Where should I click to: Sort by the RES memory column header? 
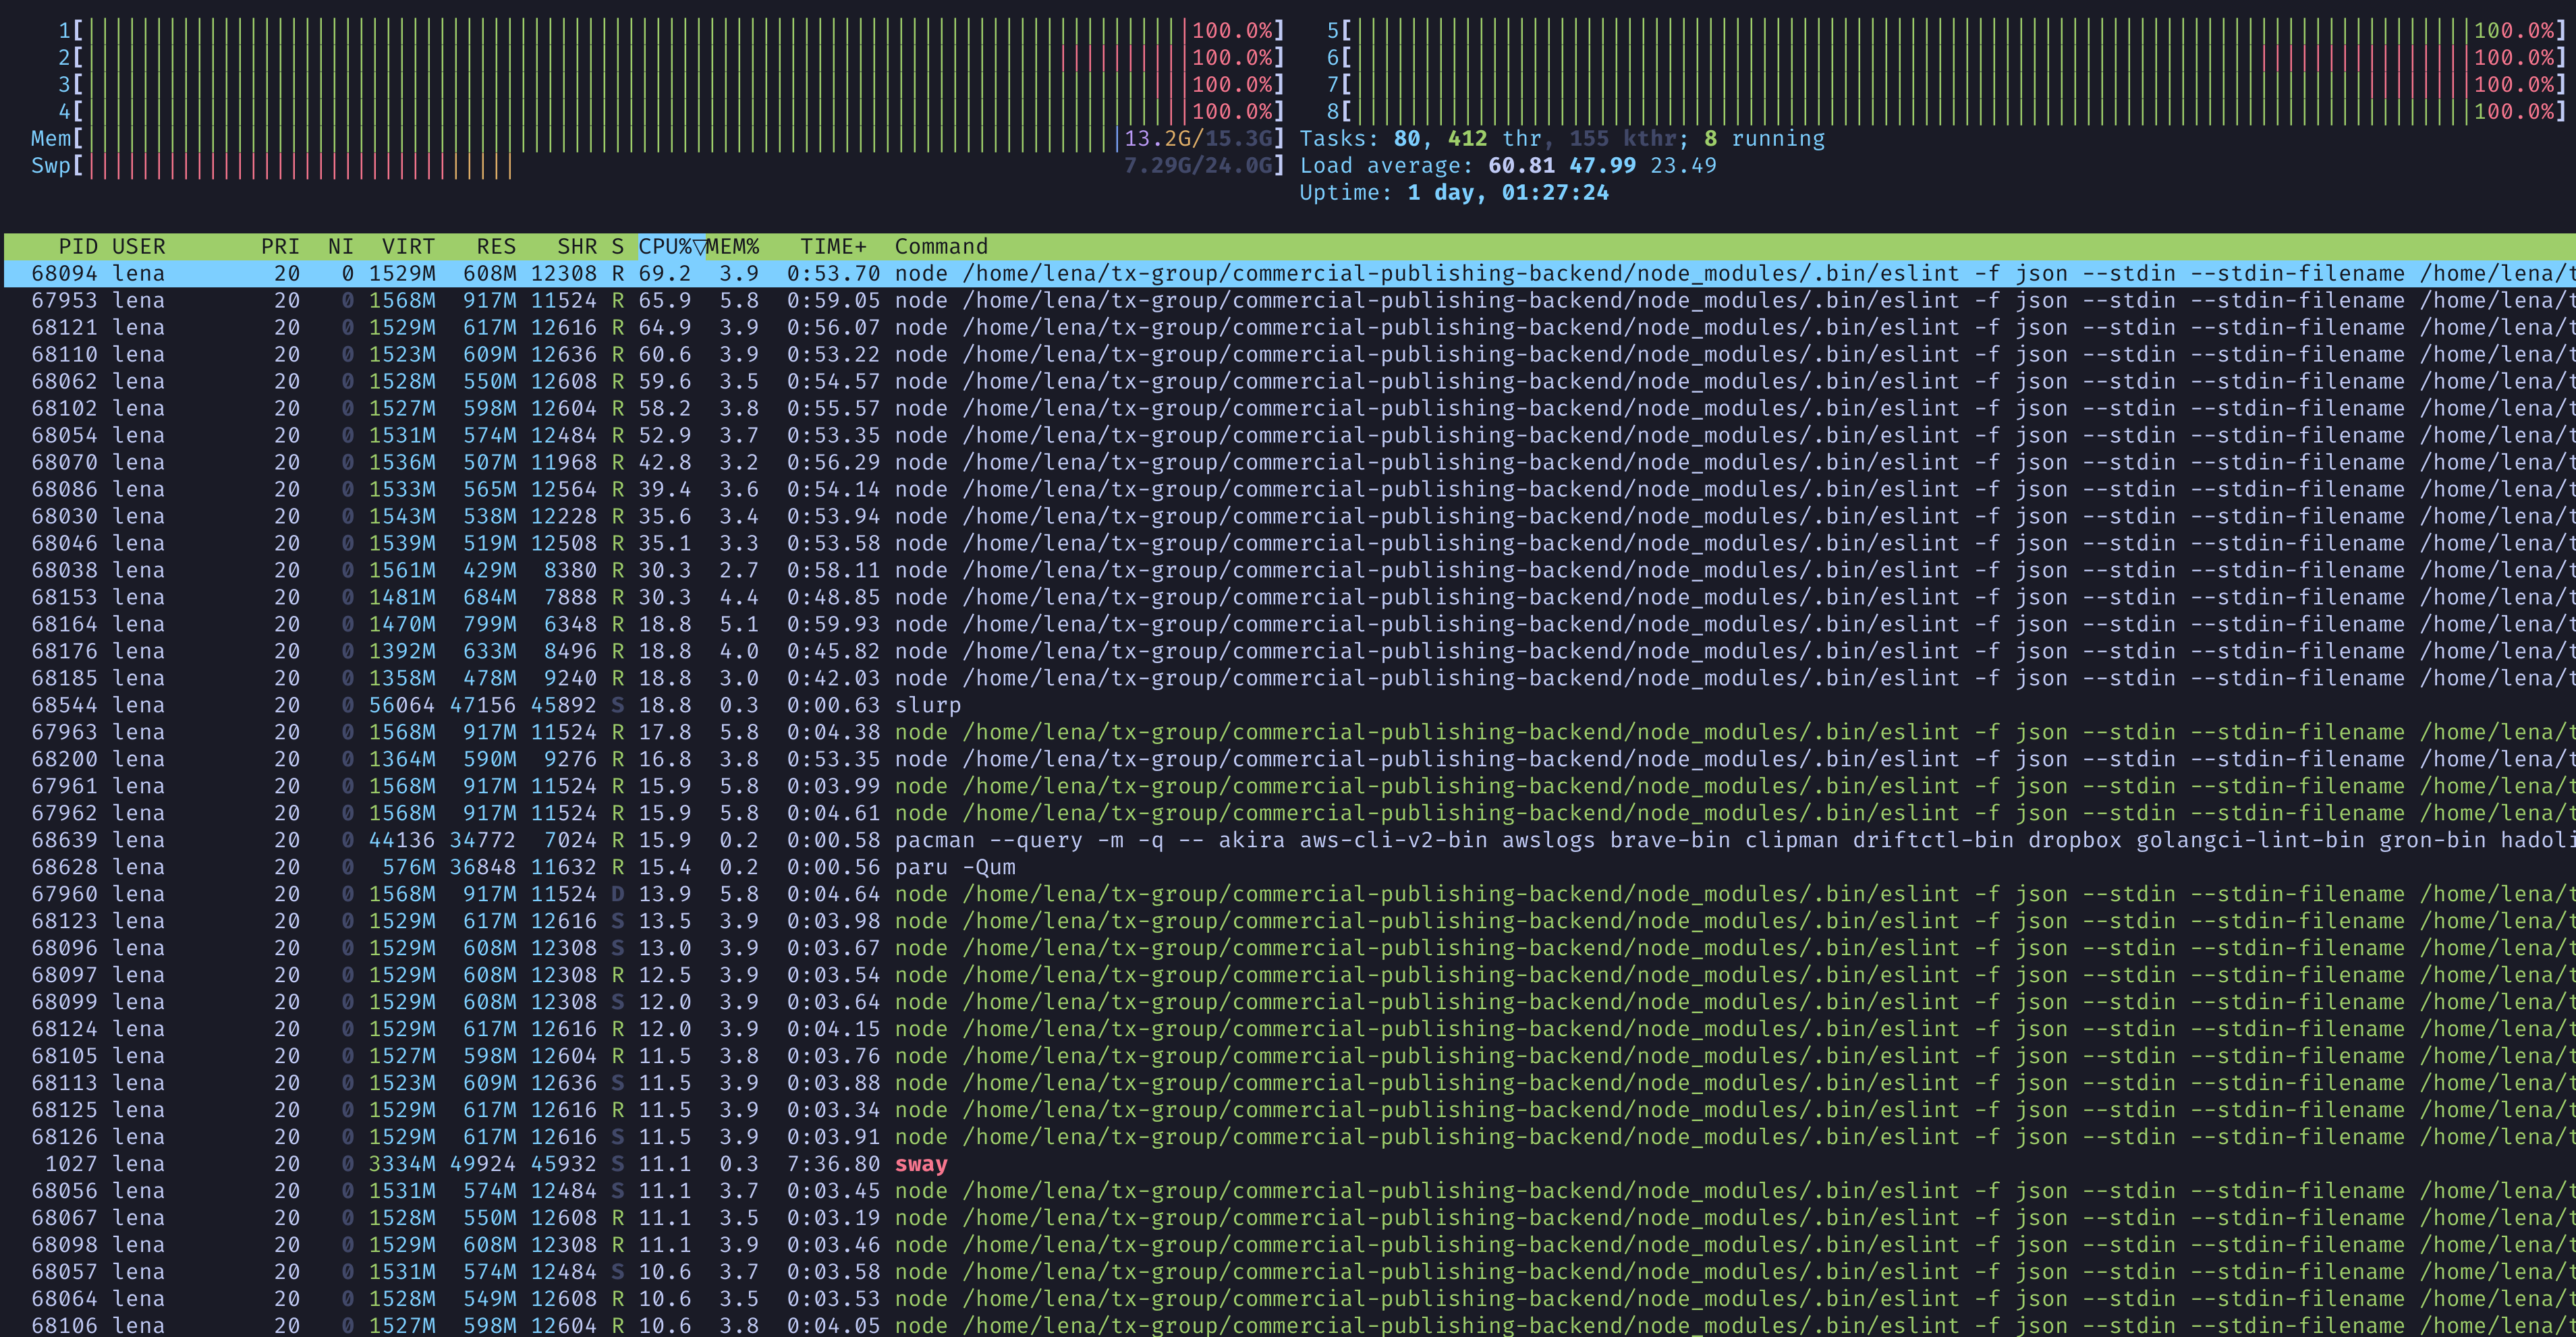click(x=496, y=246)
